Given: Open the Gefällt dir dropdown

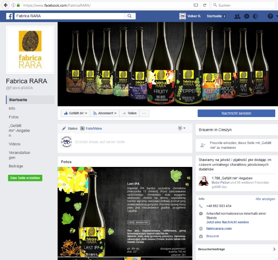Looking at the screenshot, I should (76, 113).
